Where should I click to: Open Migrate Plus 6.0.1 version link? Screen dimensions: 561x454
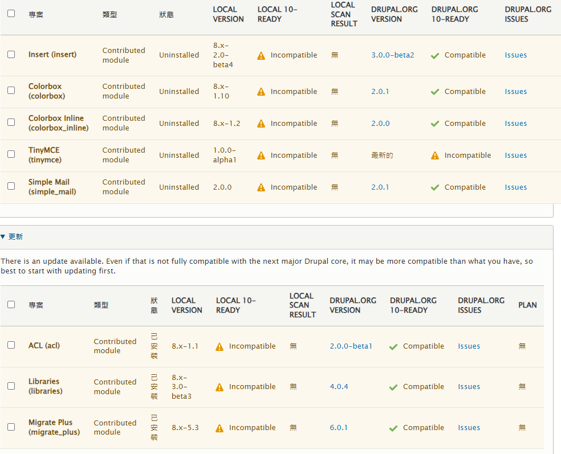pos(339,428)
